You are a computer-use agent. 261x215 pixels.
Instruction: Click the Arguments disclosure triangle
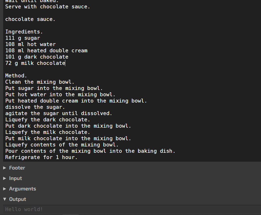pyautogui.click(x=4, y=189)
